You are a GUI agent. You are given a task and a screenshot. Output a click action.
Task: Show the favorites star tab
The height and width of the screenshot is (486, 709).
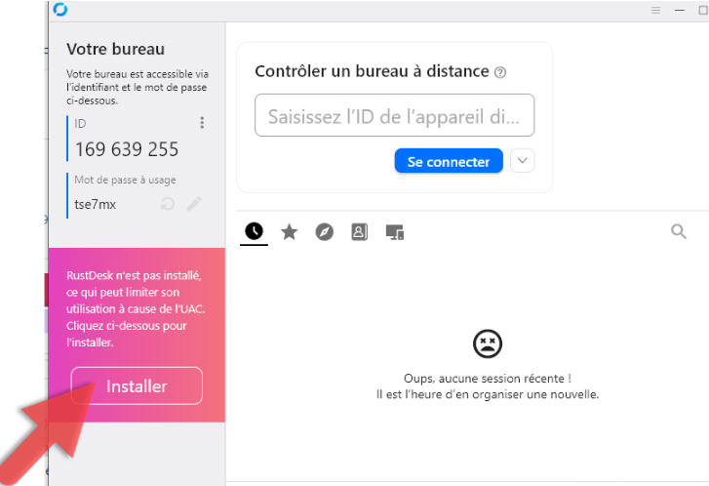(289, 231)
